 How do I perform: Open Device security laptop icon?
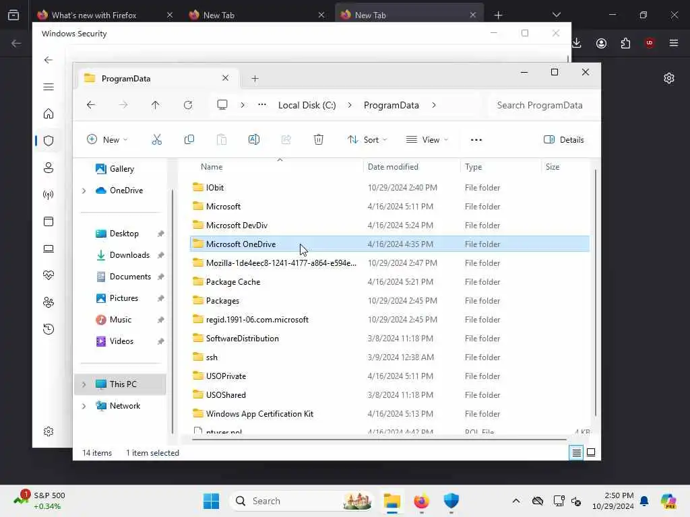pos(49,248)
